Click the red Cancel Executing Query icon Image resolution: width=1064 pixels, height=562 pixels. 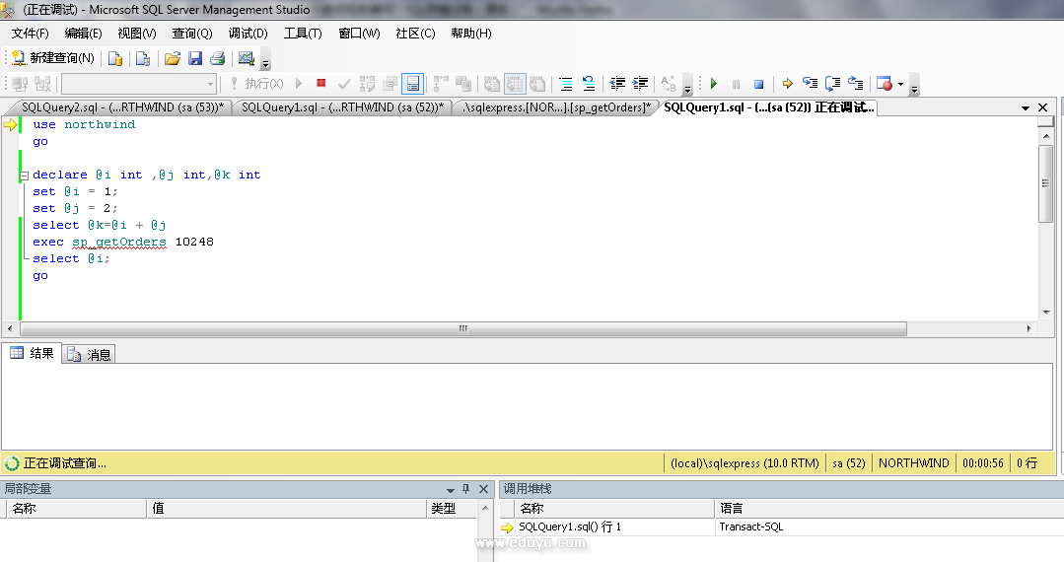321,83
